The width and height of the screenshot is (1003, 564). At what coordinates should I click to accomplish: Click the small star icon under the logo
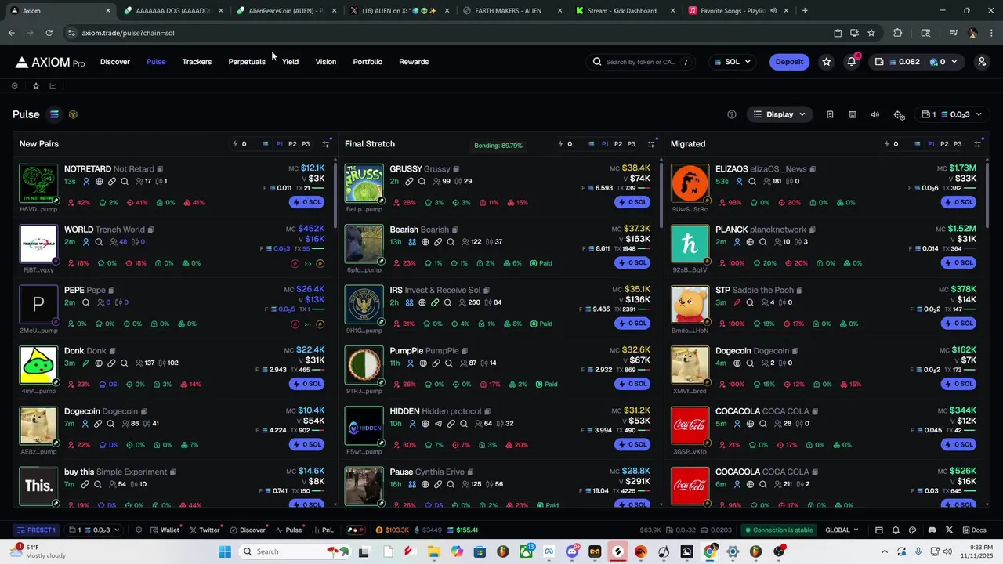[35, 85]
